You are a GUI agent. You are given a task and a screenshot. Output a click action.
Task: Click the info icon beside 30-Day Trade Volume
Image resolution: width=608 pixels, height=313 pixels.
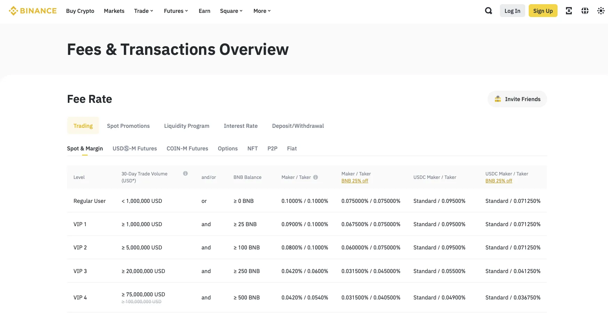click(x=185, y=173)
